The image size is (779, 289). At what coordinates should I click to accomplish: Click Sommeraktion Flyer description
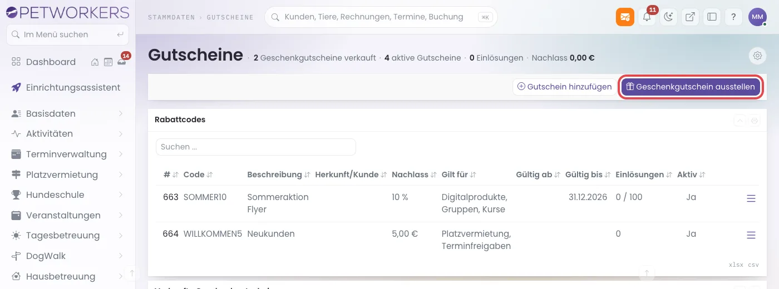[x=278, y=203]
